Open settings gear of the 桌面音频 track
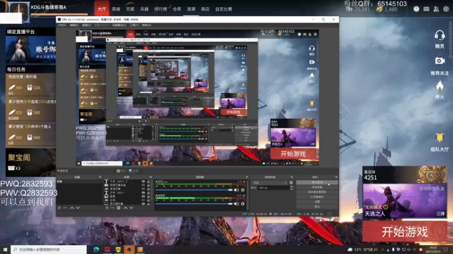Screen dimensions: 453x254 tap(243, 204)
